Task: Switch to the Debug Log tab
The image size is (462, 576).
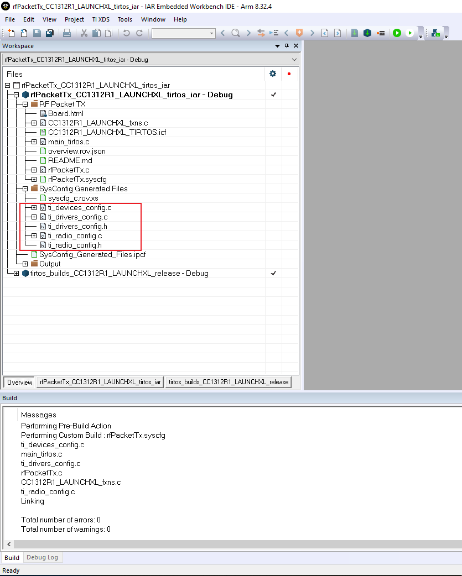Action: (x=43, y=557)
